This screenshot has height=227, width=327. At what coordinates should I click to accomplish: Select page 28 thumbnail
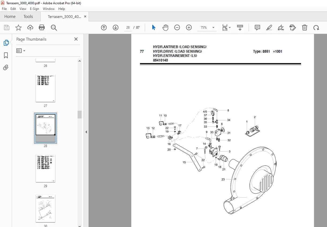click(45, 128)
